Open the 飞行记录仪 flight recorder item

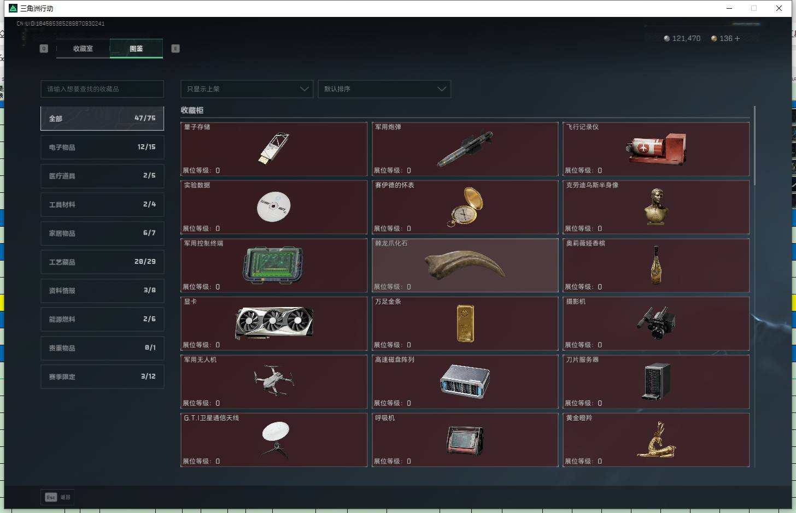coord(656,149)
